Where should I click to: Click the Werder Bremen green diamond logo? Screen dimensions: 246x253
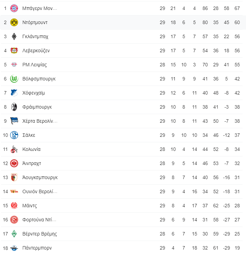(x=14, y=234)
